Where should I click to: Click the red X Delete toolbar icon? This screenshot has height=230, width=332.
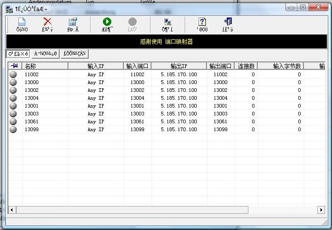pos(48,22)
